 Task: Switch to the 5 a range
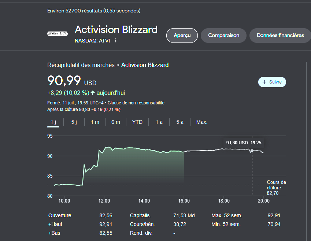coord(180,122)
